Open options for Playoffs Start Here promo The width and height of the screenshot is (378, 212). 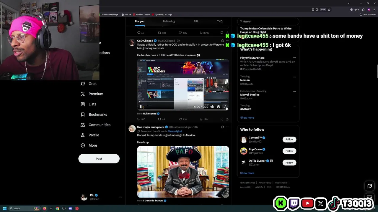294,58
